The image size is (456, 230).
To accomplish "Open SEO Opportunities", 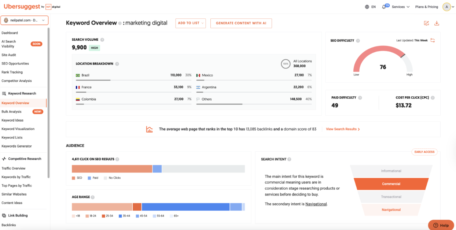I will click(15, 64).
